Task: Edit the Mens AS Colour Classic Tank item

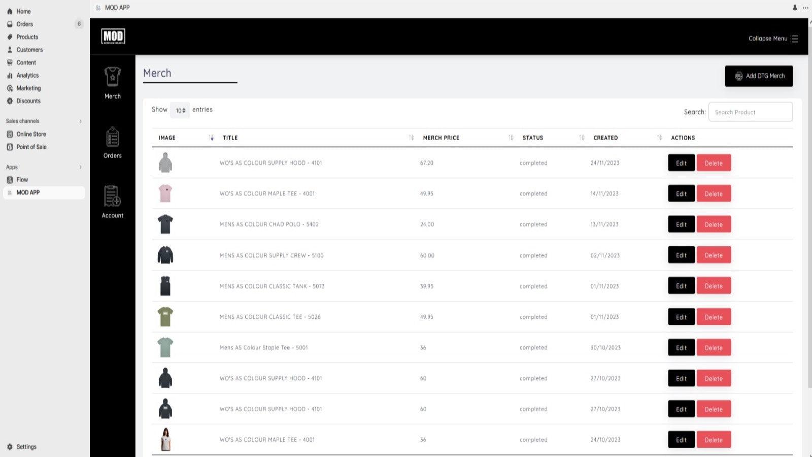Action: 681,286
